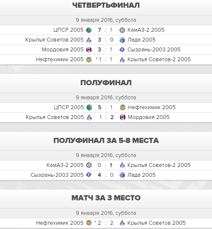Image resolution: width=212 pixels, height=229 pixels.
Task: Click Сызрань-2003 2005 blue logo in quarterfinal
Action: [122, 50]
